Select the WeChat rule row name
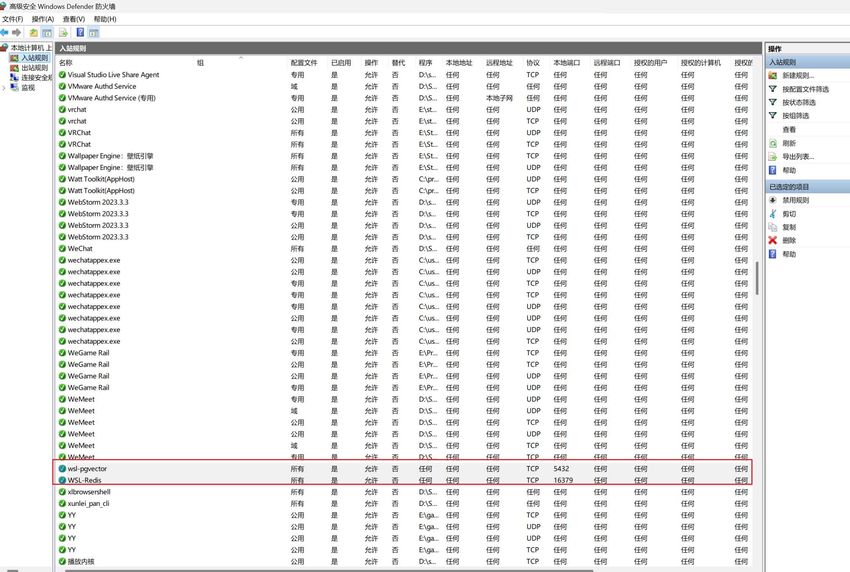The width and height of the screenshot is (850, 572). pyautogui.click(x=80, y=248)
